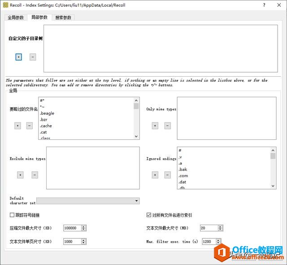Click scrollbar thumb of Ignored endings list

click(x=273, y=156)
